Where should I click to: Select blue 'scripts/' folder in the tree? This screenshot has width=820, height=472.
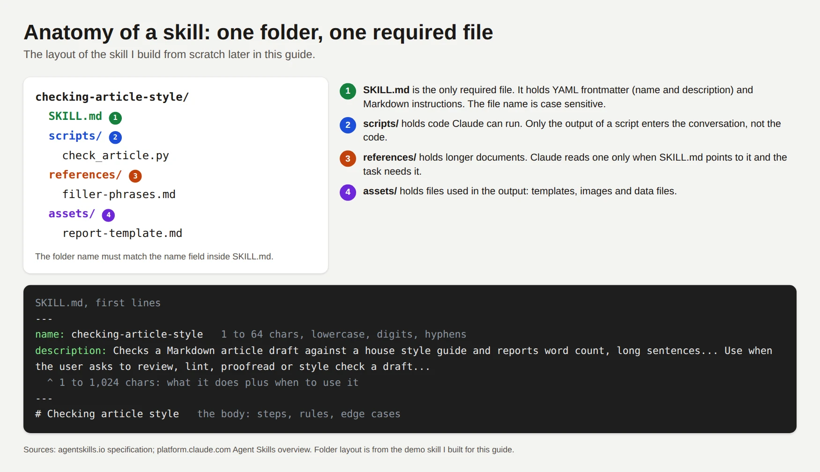pos(75,136)
